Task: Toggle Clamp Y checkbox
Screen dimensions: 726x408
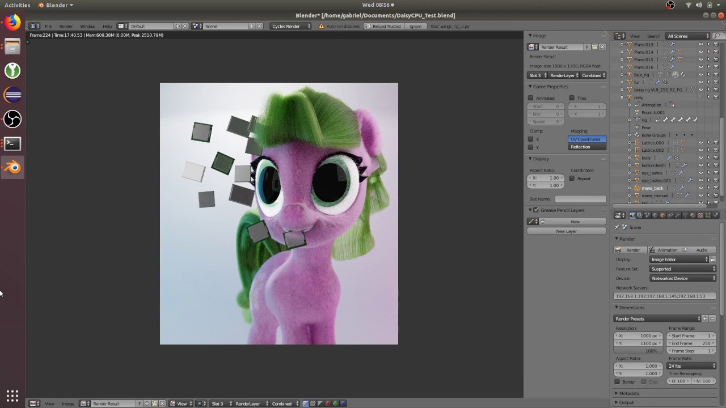Action: point(531,147)
